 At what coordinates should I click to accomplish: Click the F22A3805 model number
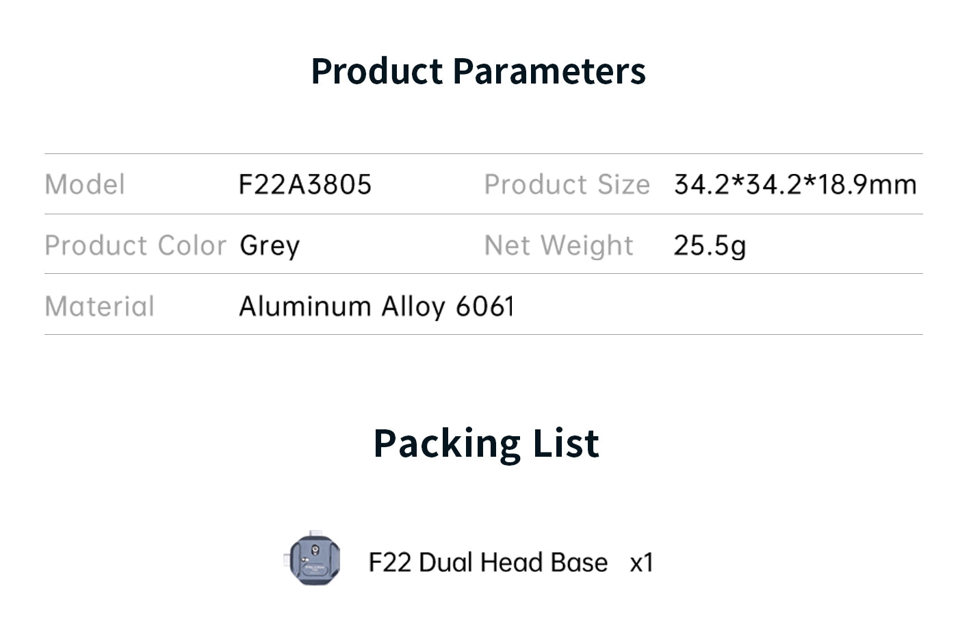click(x=305, y=184)
